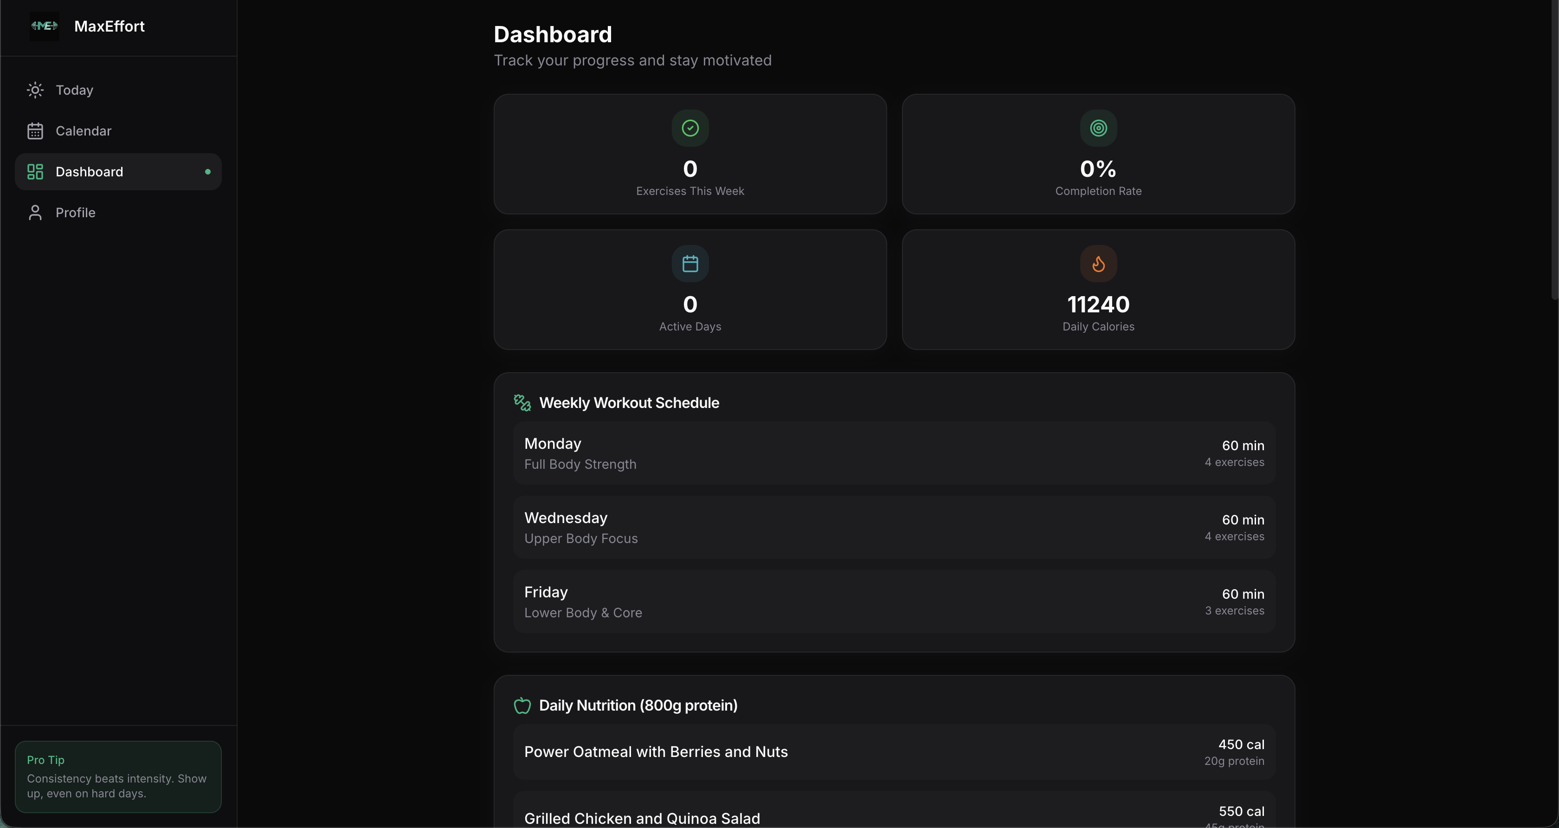Click the Dashboard grid icon
The image size is (1559, 828).
(35, 171)
